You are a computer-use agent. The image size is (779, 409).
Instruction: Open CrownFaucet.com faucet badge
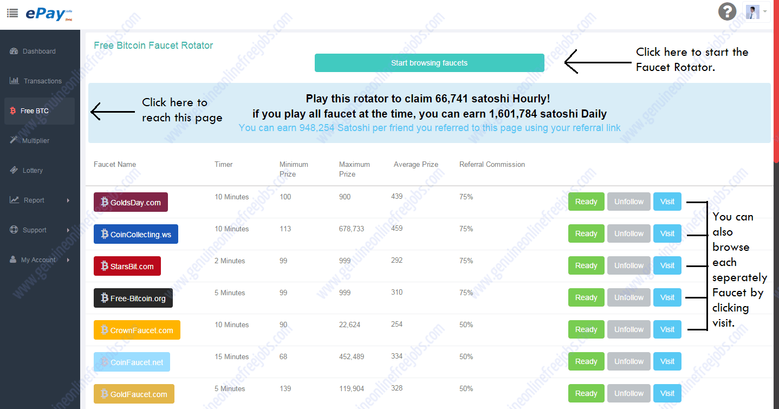(137, 330)
